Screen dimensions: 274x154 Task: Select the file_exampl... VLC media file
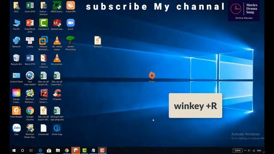[x=57, y=60]
